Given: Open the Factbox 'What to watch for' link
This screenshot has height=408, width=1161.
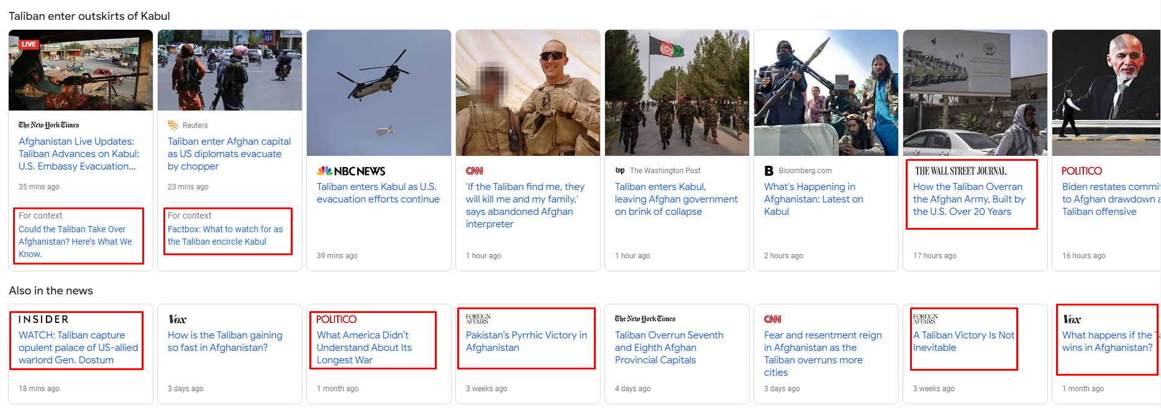Looking at the screenshot, I should [x=225, y=235].
